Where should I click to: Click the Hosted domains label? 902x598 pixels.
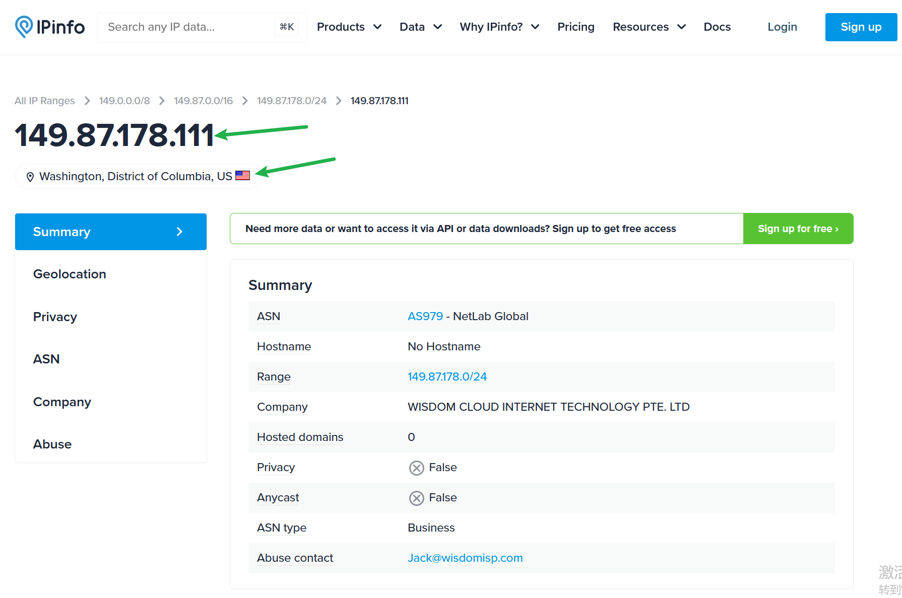[x=300, y=437]
